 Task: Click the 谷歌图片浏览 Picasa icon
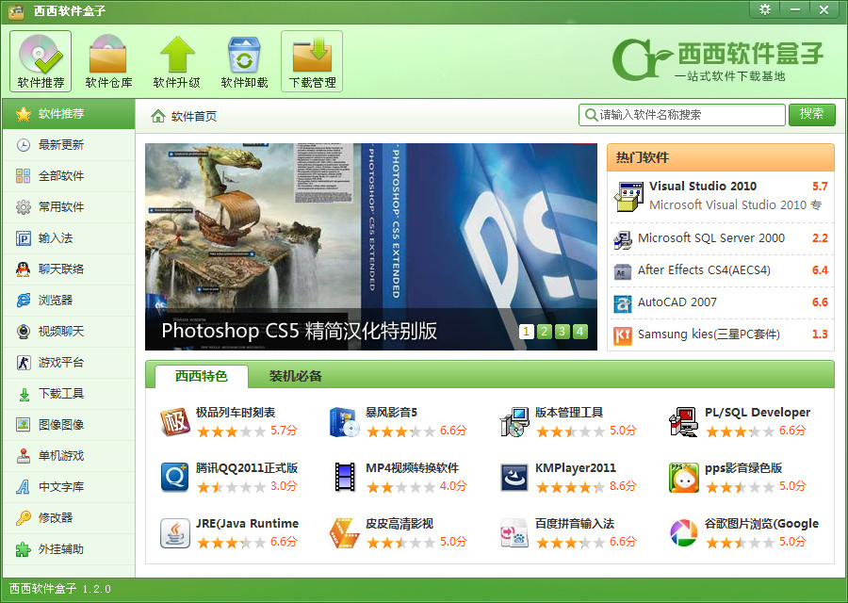click(x=684, y=533)
